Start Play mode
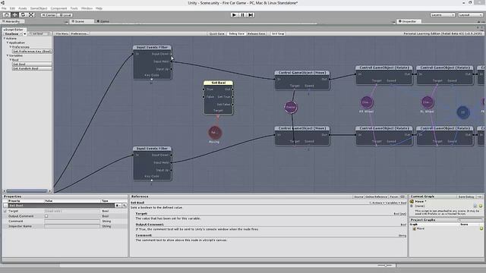This screenshot has width=486, height=273. (234, 15)
